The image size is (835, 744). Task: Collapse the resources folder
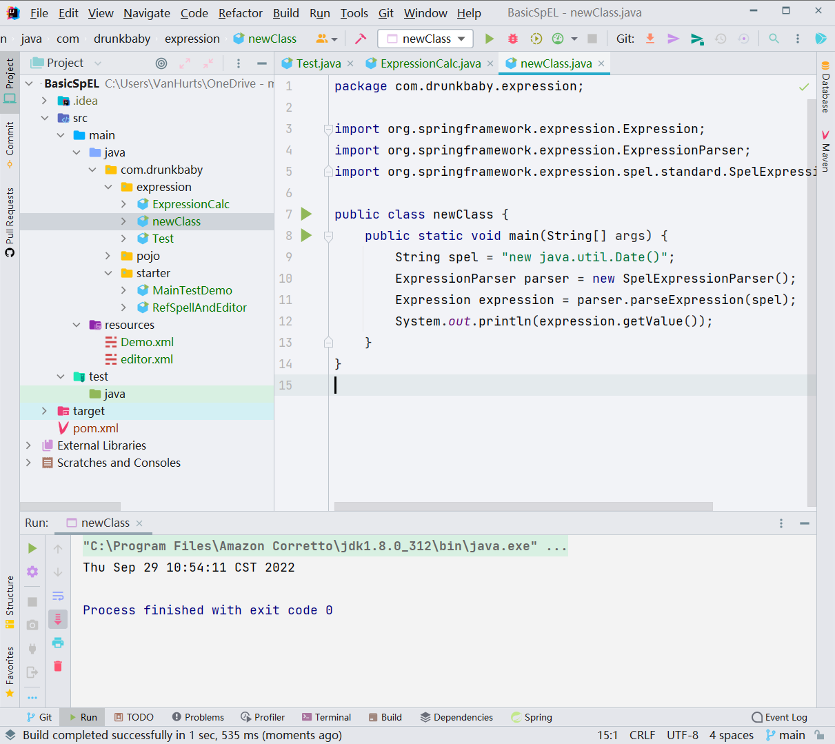tap(77, 325)
